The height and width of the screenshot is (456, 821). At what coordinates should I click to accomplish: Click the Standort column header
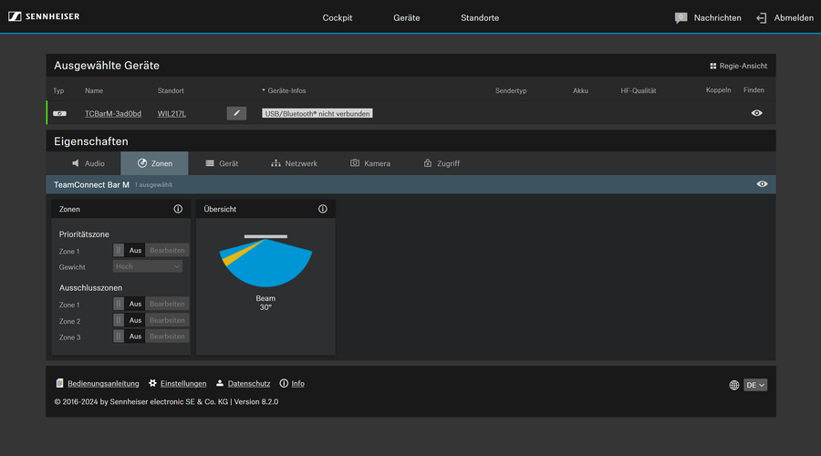point(171,90)
